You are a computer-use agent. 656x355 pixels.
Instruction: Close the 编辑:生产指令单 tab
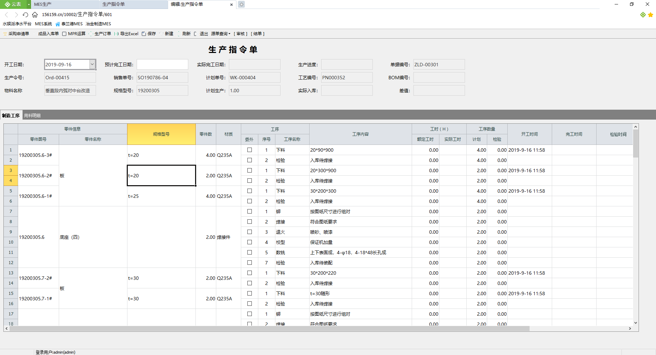[231, 4]
